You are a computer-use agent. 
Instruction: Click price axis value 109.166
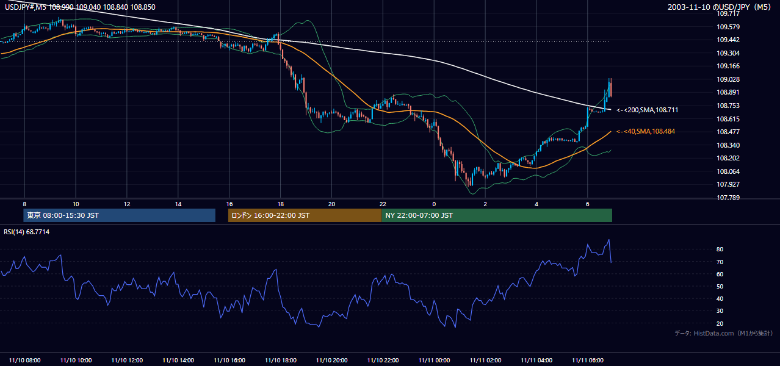point(729,66)
